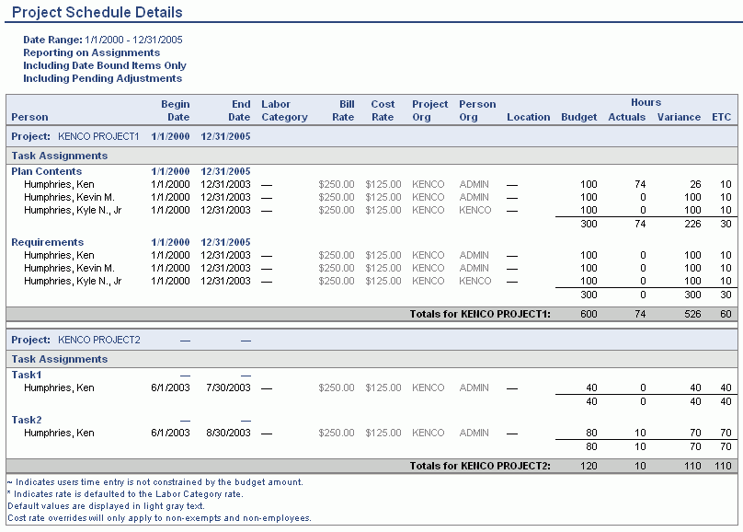Select "Humphries, Kevin M." under Requirements

tap(69, 268)
